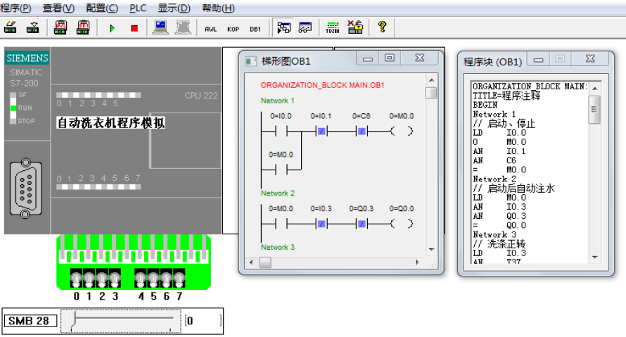
Task: Flip input switch 4
Action: pyautogui.click(x=141, y=278)
